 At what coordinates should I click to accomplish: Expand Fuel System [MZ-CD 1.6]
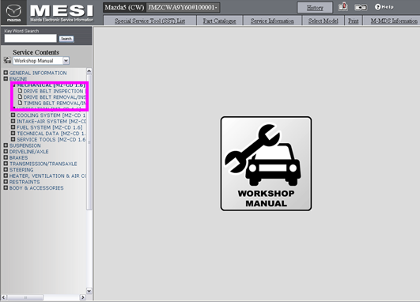[x=13, y=127]
